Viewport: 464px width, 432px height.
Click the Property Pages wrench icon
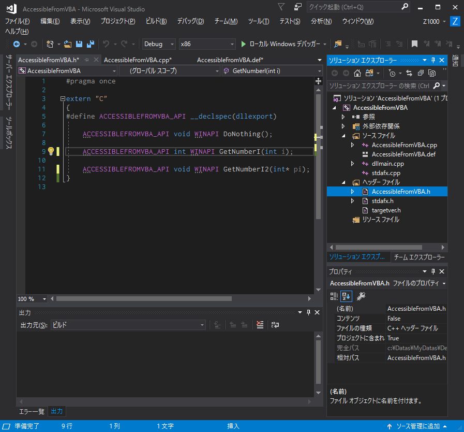[x=361, y=296]
